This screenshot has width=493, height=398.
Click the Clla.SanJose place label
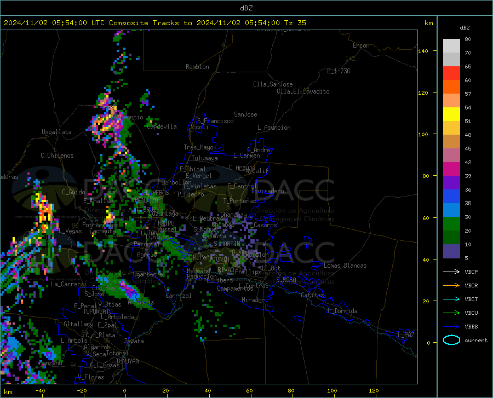point(273,84)
